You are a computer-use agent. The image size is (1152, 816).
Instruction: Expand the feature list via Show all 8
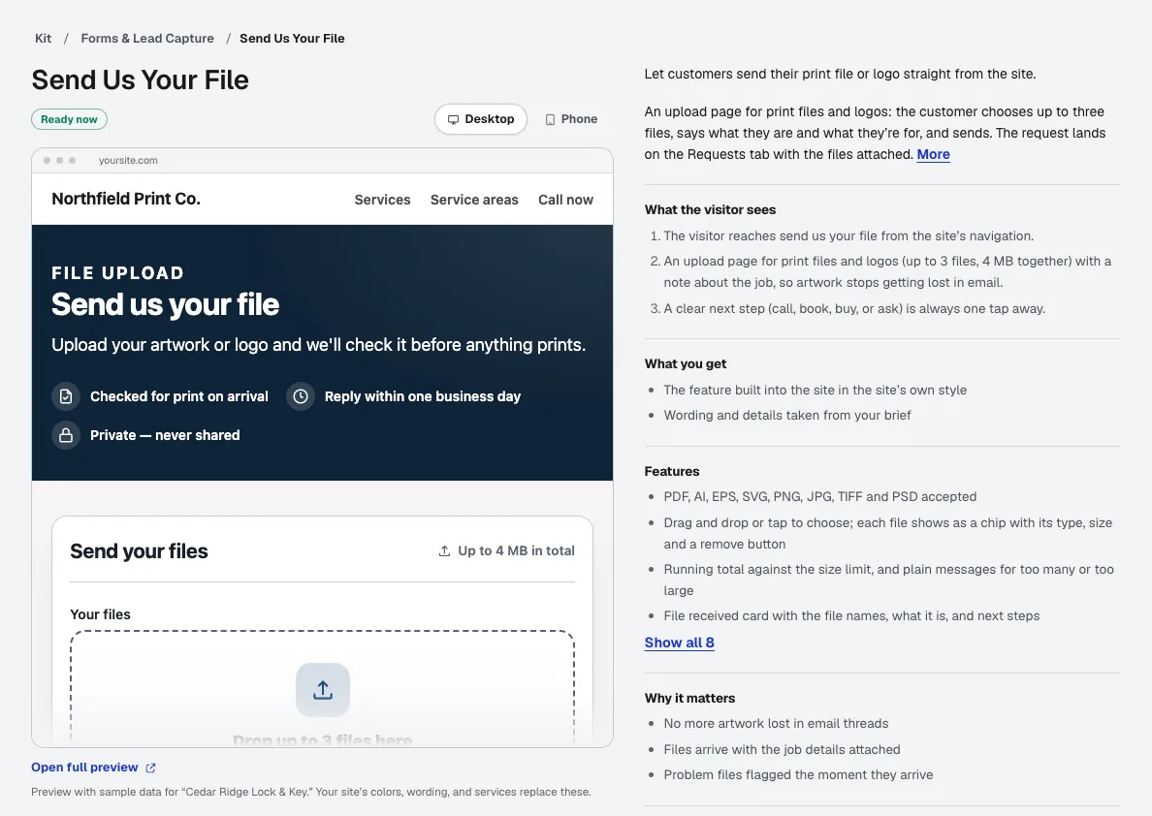(679, 643)
